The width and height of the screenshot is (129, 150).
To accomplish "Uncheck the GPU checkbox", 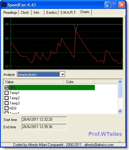I will 7,87.
